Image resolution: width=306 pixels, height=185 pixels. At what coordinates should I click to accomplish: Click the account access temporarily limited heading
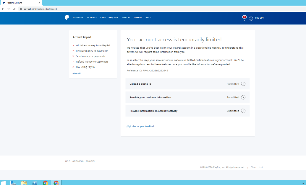[x=174, y=40]
